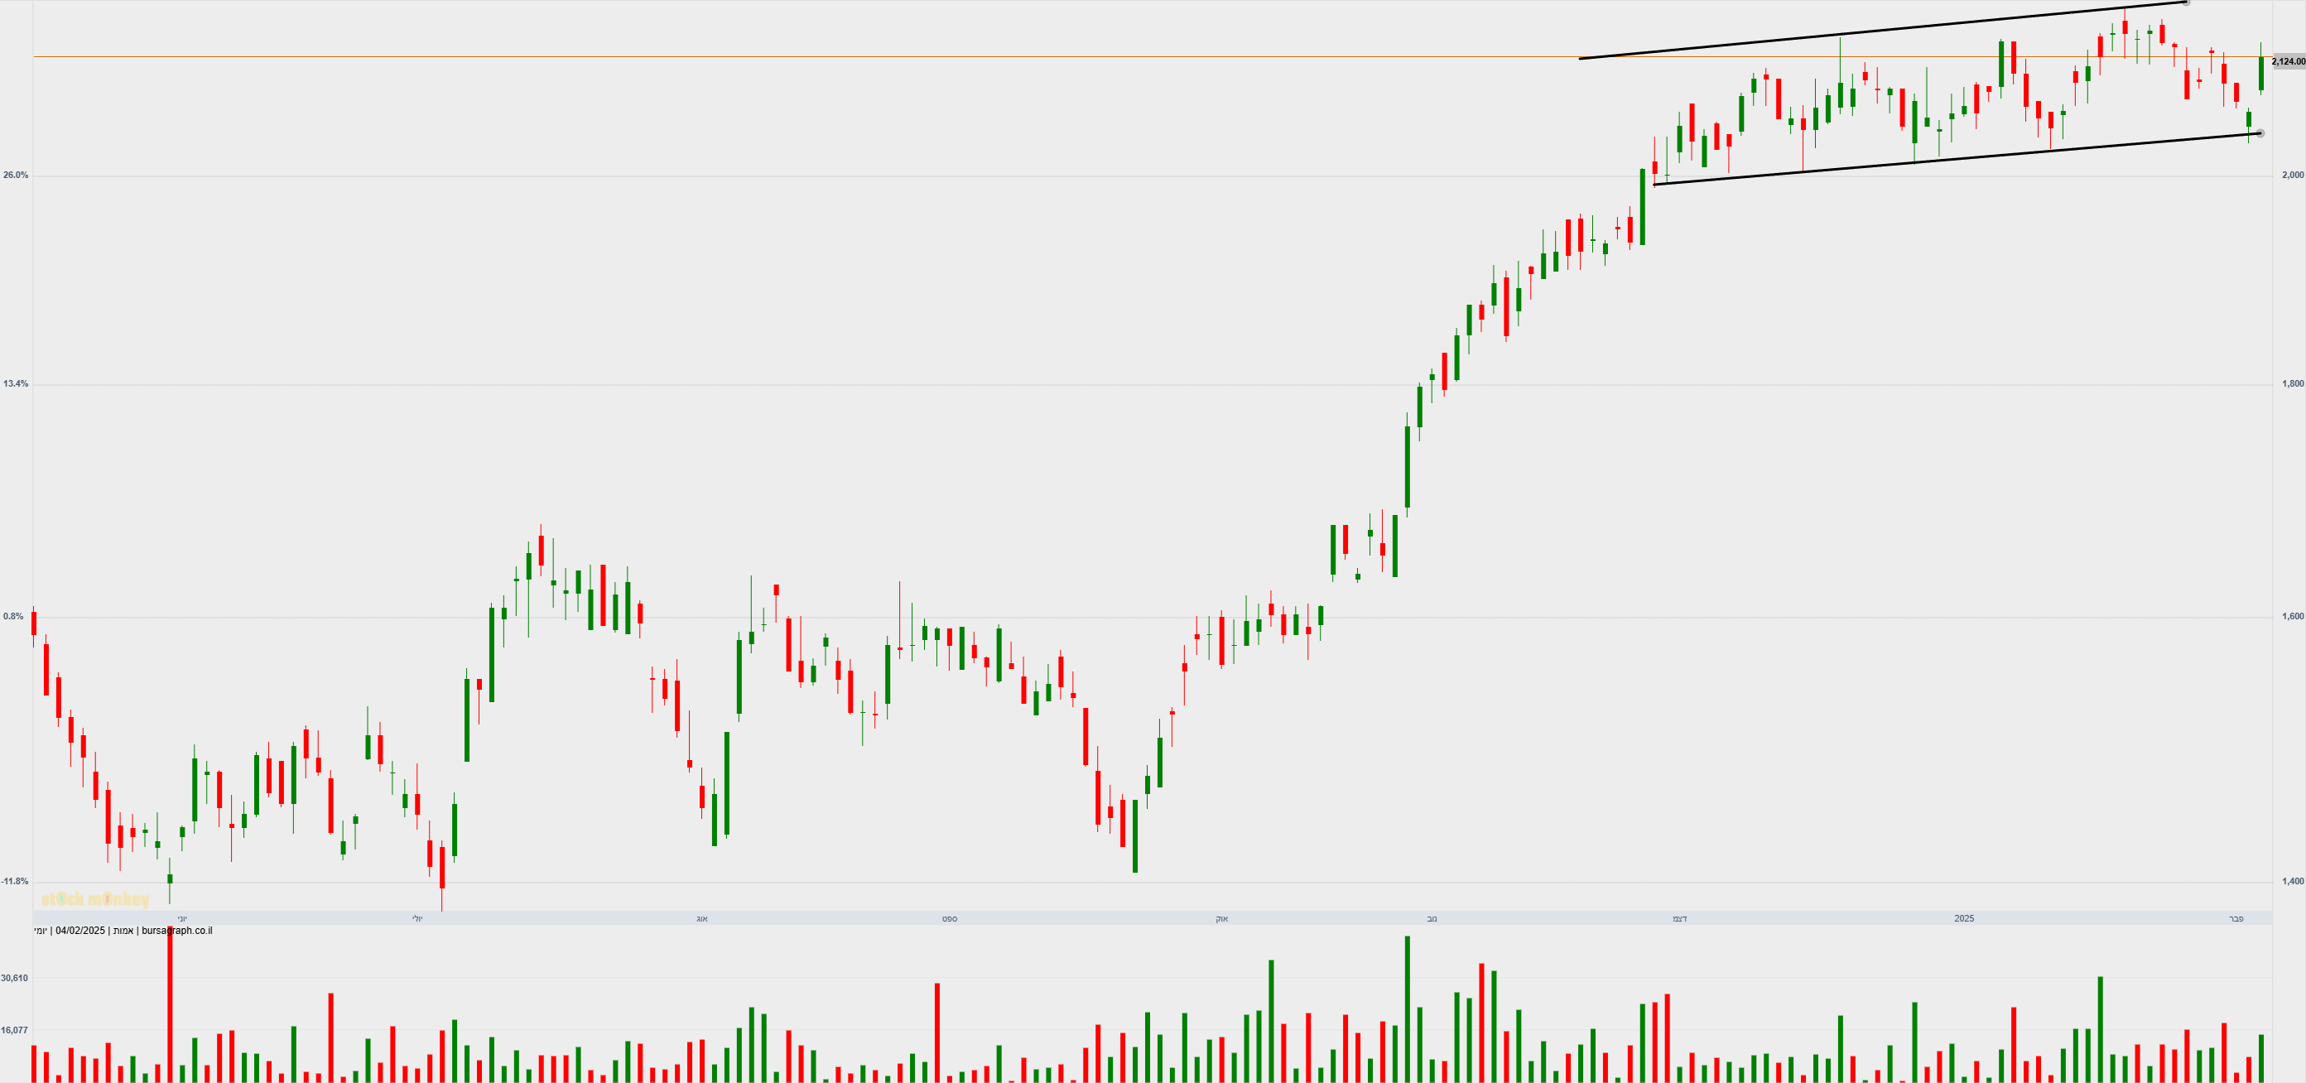Select the דצמ month label on timeline
This screenshot has height=1083, width=2306.
pos(1679,919)
